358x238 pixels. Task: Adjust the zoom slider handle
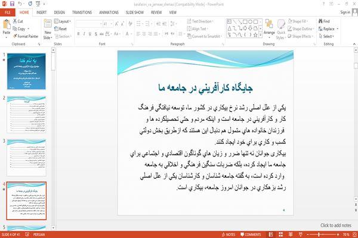319,234
